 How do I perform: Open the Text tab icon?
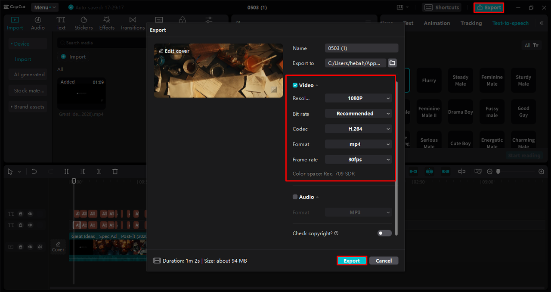(61, 24)
